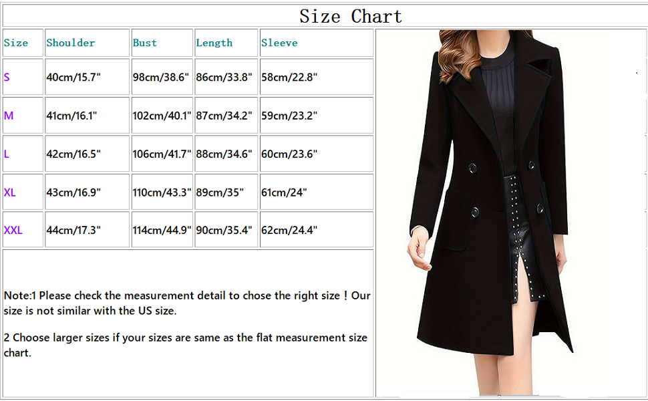Click the M size label
Screen dimensions: 648x401
click(x=9, y=116)
